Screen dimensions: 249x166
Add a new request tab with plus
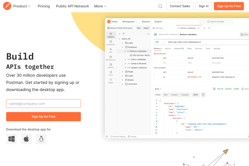pyautogui.click(x=204, y=28)
